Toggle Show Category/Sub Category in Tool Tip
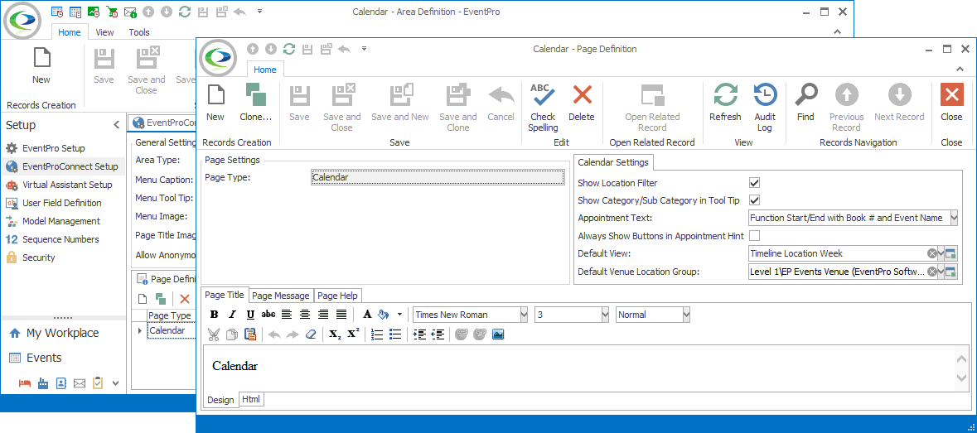 (x=755, y=200)
